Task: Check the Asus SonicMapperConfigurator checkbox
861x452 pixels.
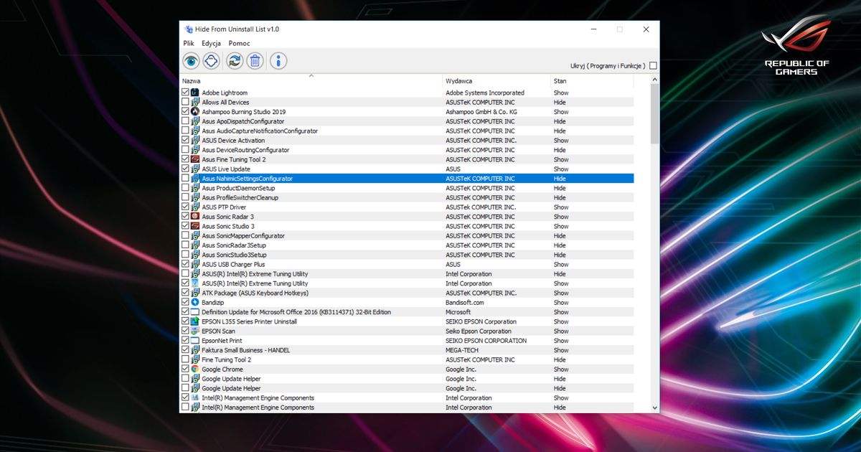Action: [x=186, y=235]
